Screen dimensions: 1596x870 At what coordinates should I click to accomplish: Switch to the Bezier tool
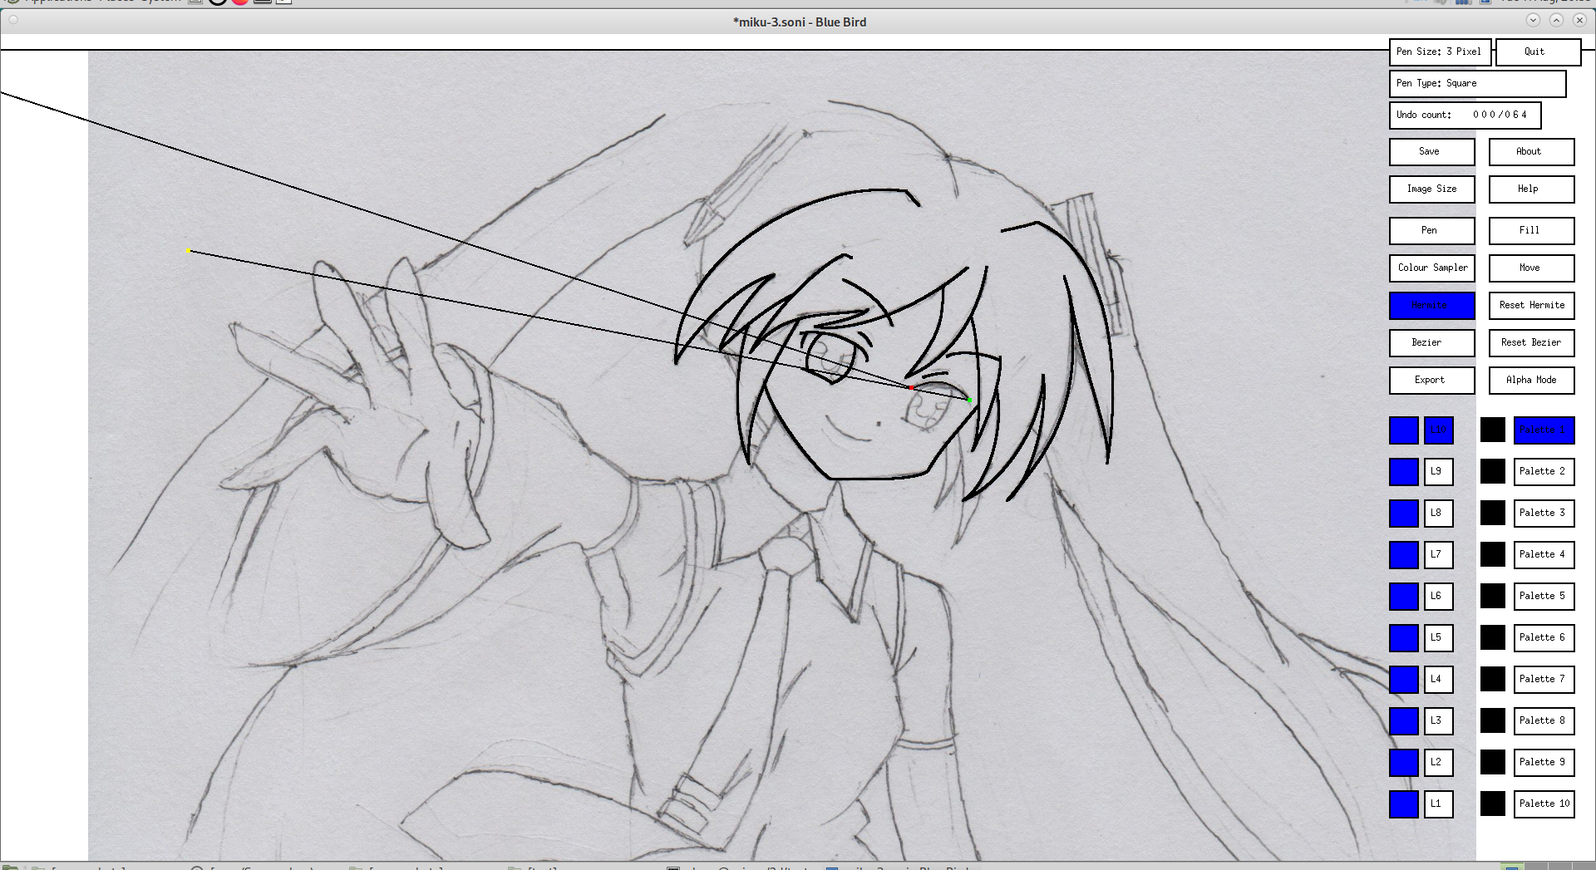pyautogui.click(x=1431, y=342)
